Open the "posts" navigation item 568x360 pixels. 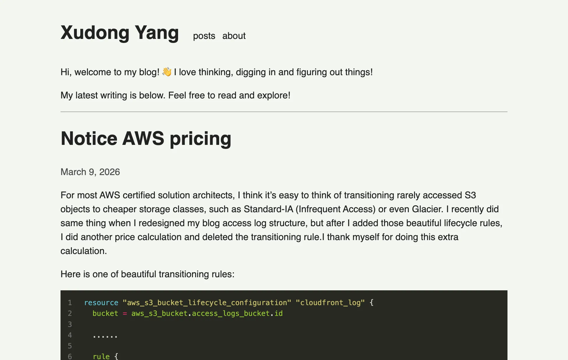[x=204, y=36]
